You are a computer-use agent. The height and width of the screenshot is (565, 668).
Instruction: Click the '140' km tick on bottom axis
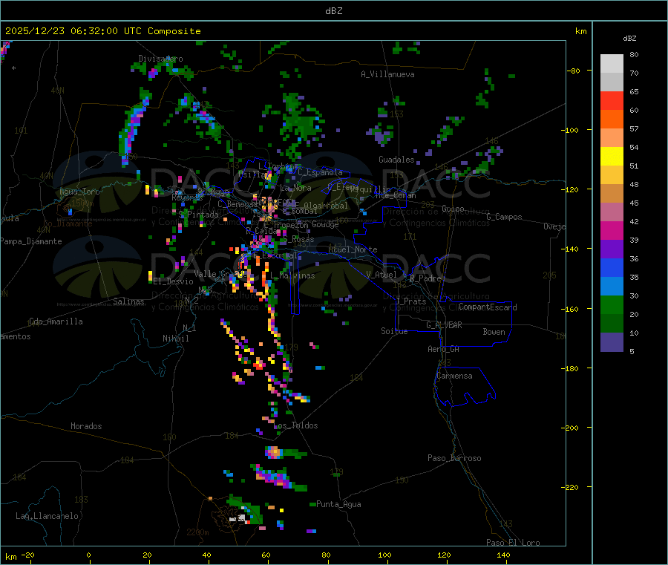click(x=503, y=555)
